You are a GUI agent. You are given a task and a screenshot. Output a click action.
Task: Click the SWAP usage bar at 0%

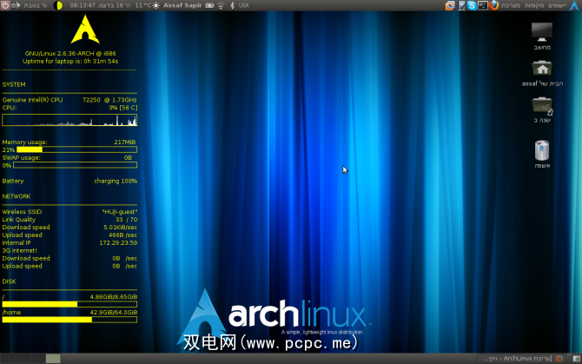(x=75, y=165)
